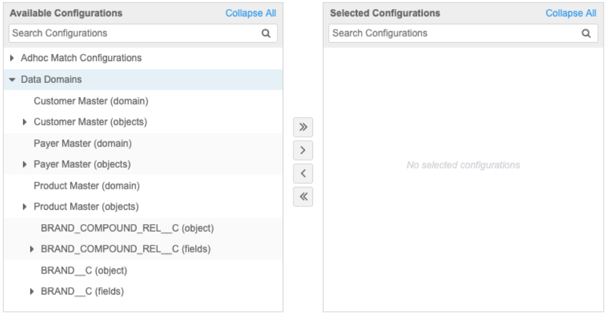Screen dimensions: 607x315
Task: Select BRAND__C (object) item
Action: pos(84,270)
